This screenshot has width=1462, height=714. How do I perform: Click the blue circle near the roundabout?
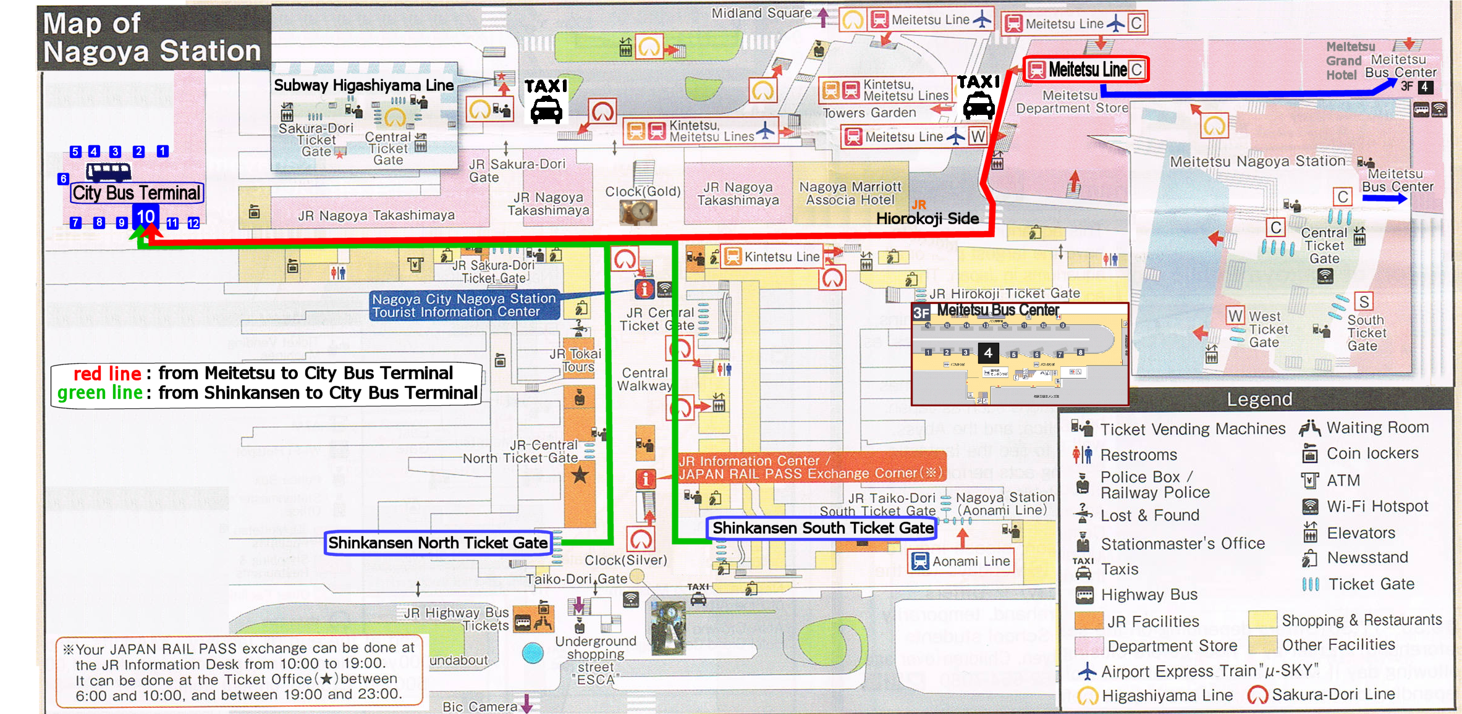coord(533,653)
